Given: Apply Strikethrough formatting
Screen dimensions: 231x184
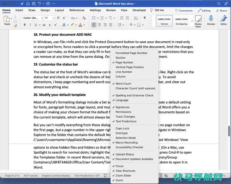Looking at the screenshot, I should pos(44,25).
